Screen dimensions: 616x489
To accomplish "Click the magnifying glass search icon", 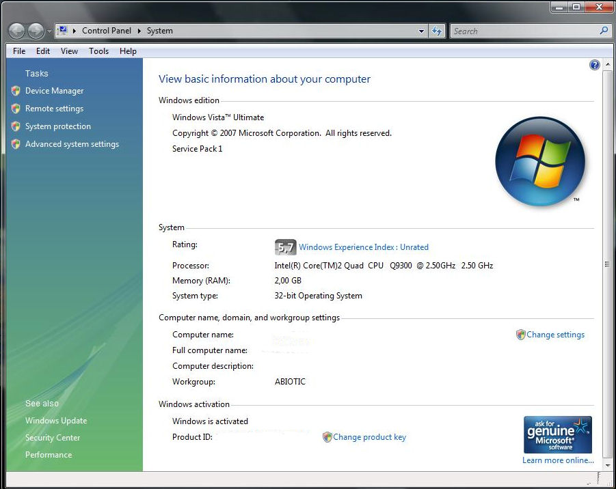I will pos(604,31).
